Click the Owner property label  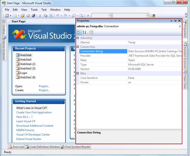[84, 82]
